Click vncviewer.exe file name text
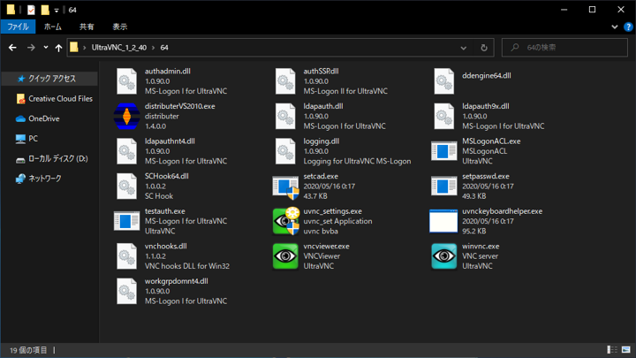 tap(326, 247)
